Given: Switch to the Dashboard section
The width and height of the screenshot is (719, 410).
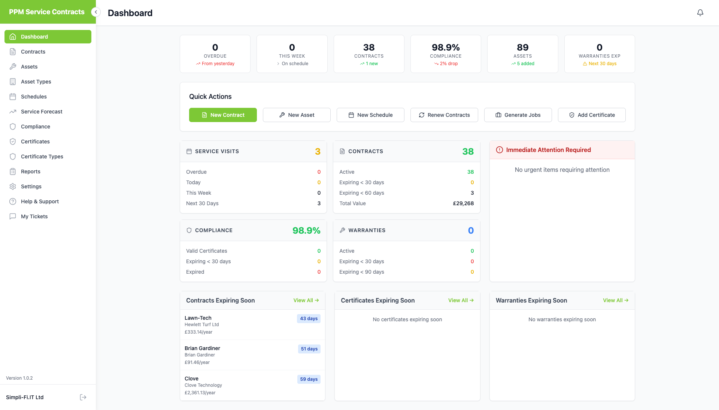Looking at the screenshot, I should [34, 36].
